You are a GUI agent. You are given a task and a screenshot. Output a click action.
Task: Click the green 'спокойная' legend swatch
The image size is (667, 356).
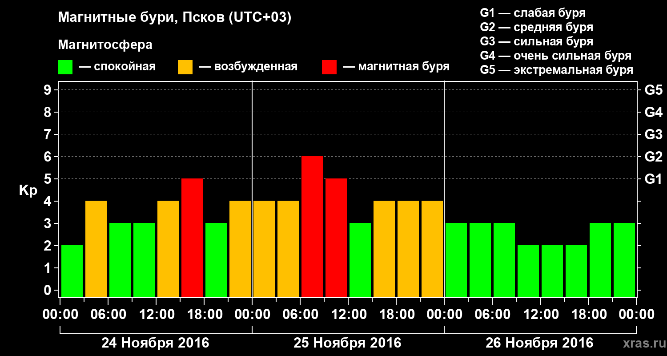[x=65, y=67]
